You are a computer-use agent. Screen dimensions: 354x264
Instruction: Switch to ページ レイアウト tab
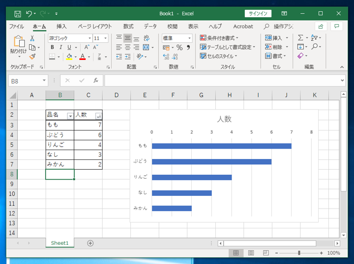coord(95,26)
